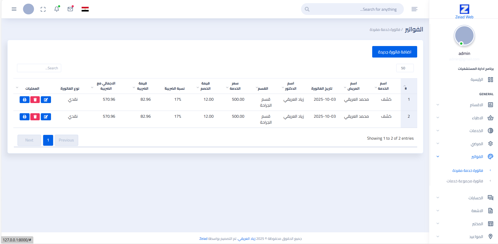Click the Next pagination button
498x244 pixels.
click(29, 140)
